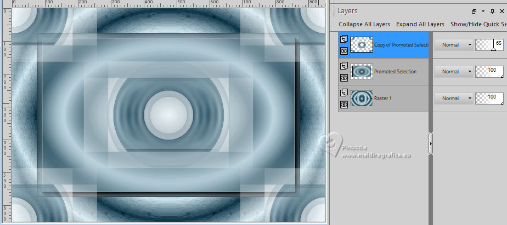Toggle the Layers panel auto-hide pin

click(x=492, y=11)
